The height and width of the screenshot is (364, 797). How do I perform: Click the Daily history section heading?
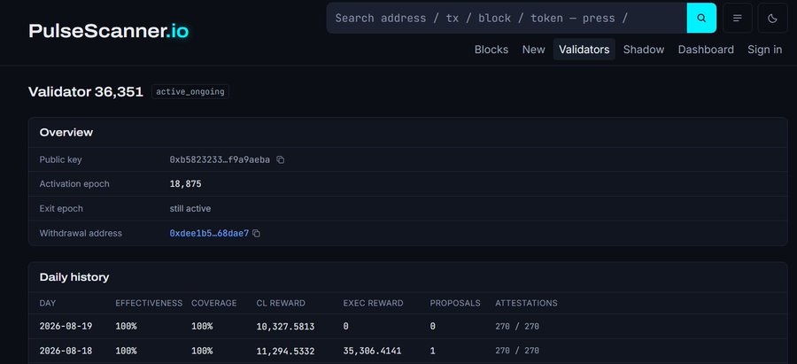tap(74, 277)
